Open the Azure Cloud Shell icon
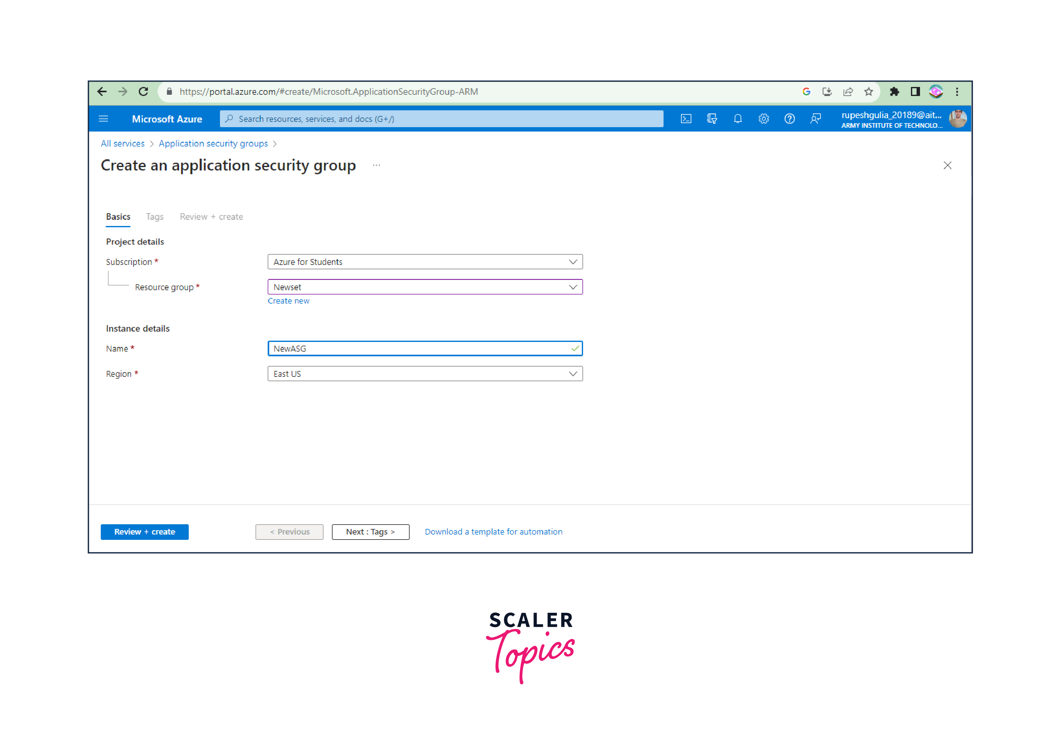Image resolution: width=1061 pixels, height=744 pixels. pyautogui.click(x=686, y=119)
